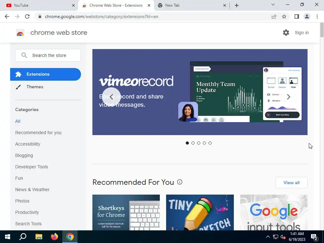Open Blogging category
This screenshot has width=324, height=243.
[x=24, y=155]
